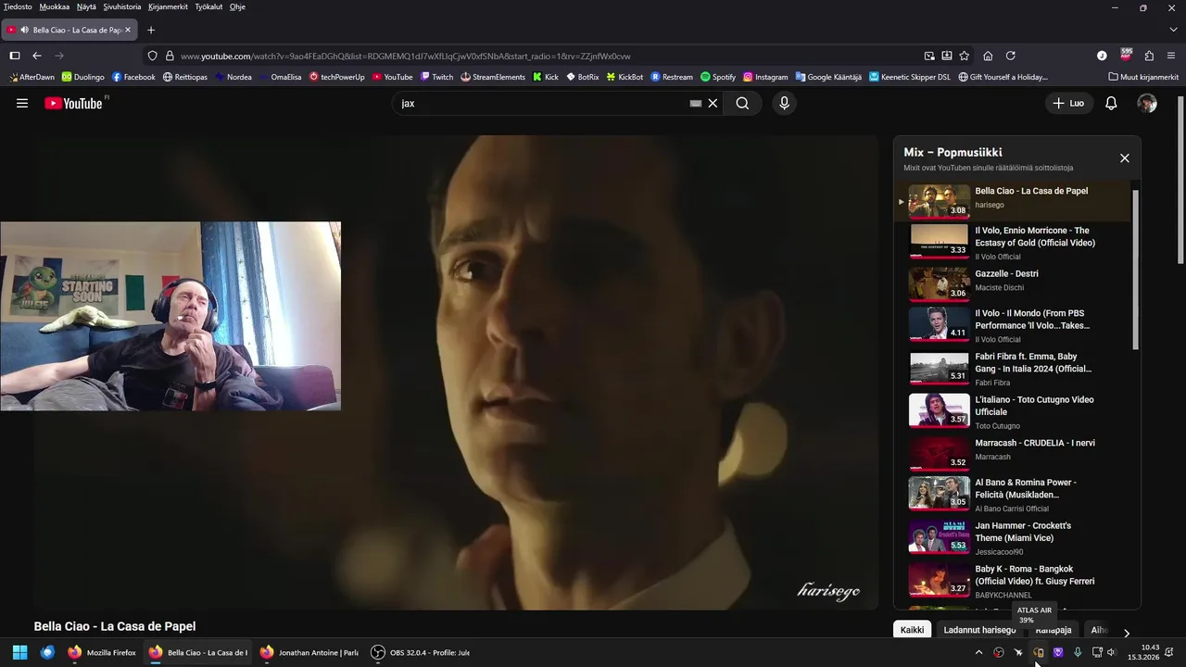Open the StreamElements bookmark
This screenshot has height=667, width=1186.
tap(493, 77)
